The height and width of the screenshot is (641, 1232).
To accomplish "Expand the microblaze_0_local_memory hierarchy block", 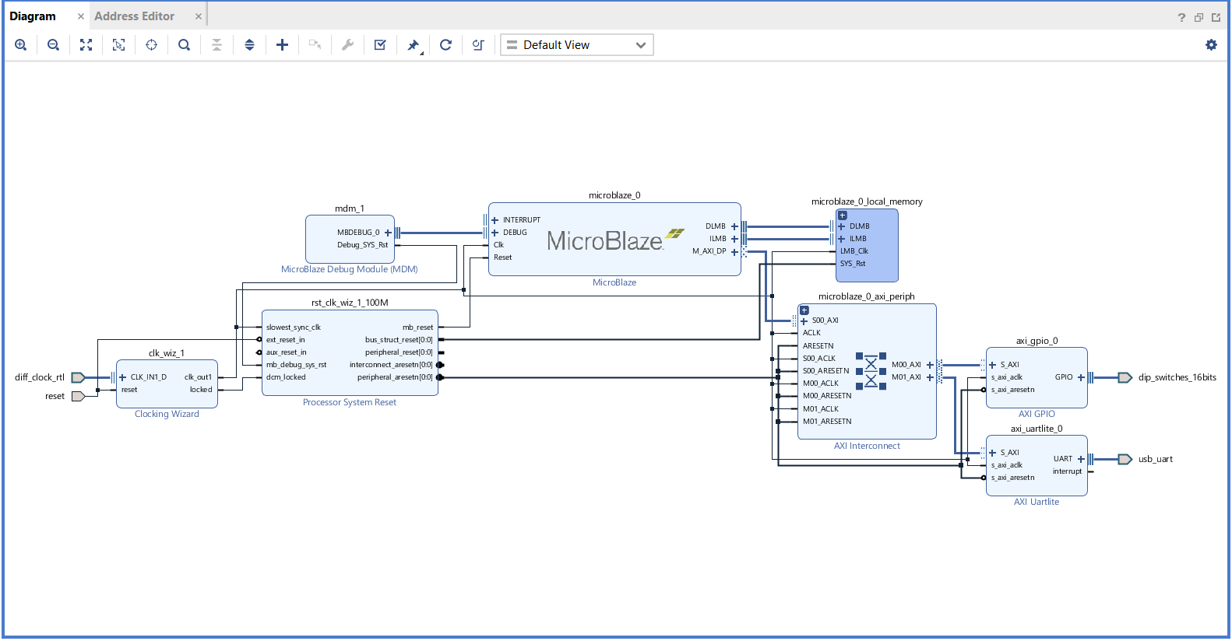I will [842, 215].
